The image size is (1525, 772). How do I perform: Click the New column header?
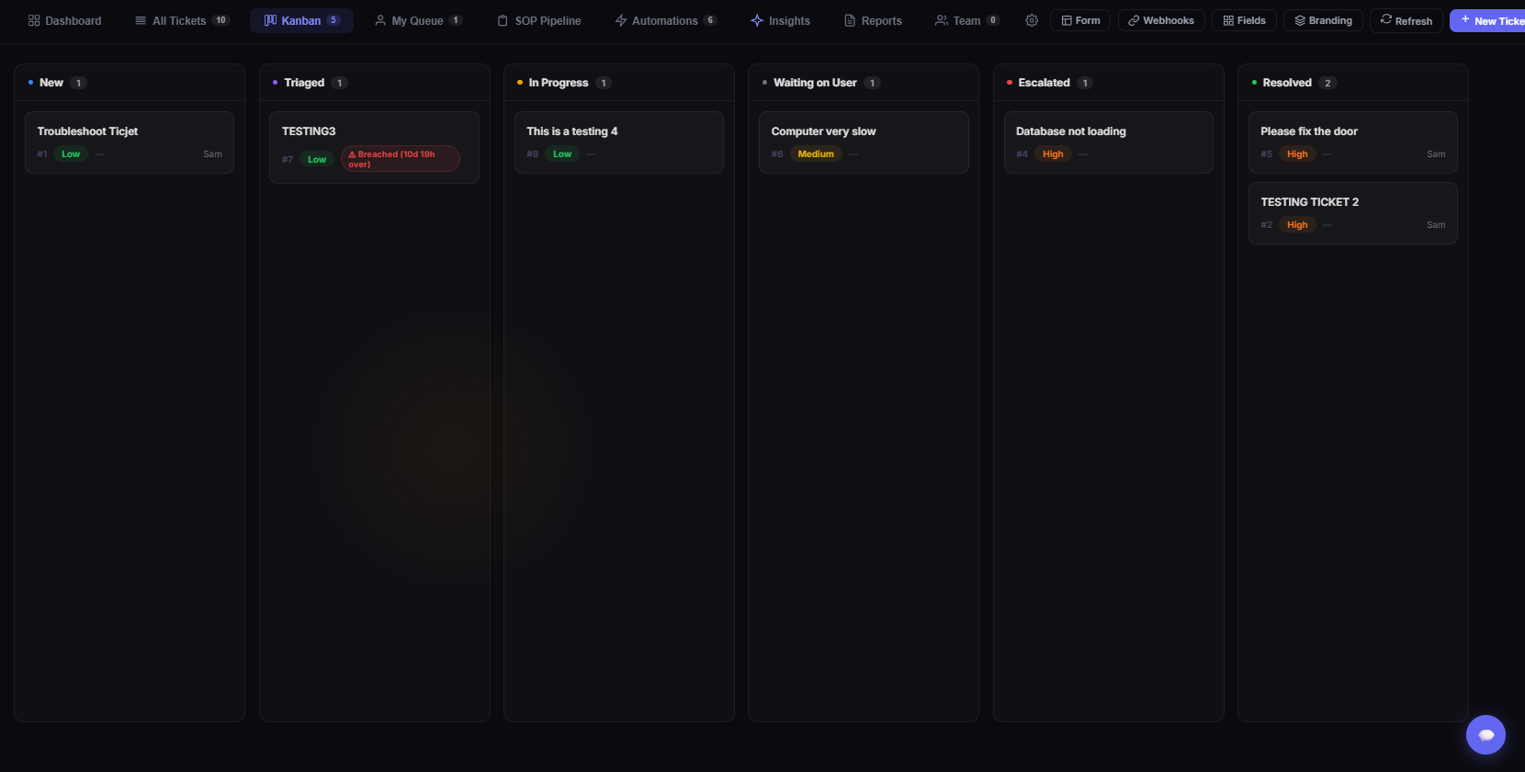coord(130,83)
